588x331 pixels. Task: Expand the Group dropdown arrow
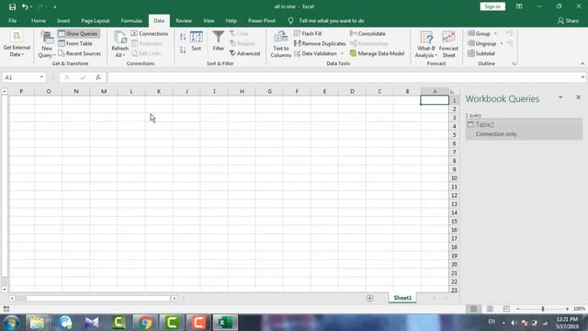495,33
